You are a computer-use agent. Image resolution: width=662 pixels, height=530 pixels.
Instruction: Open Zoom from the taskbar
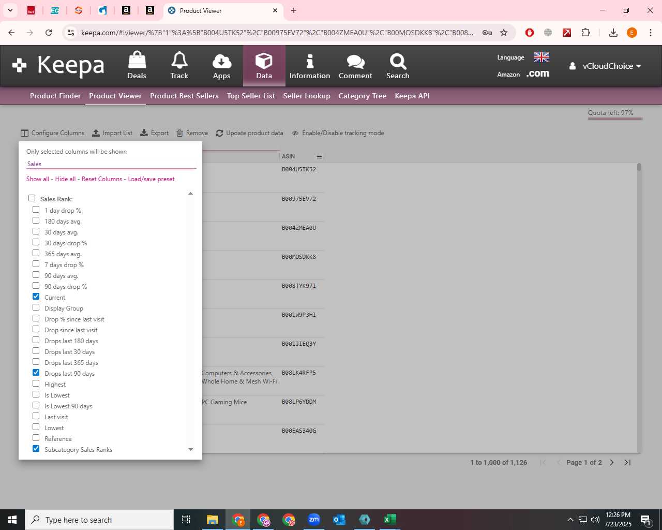[314, 520]
